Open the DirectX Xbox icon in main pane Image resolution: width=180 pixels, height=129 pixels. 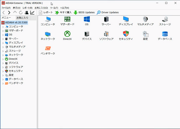point(67,34)
